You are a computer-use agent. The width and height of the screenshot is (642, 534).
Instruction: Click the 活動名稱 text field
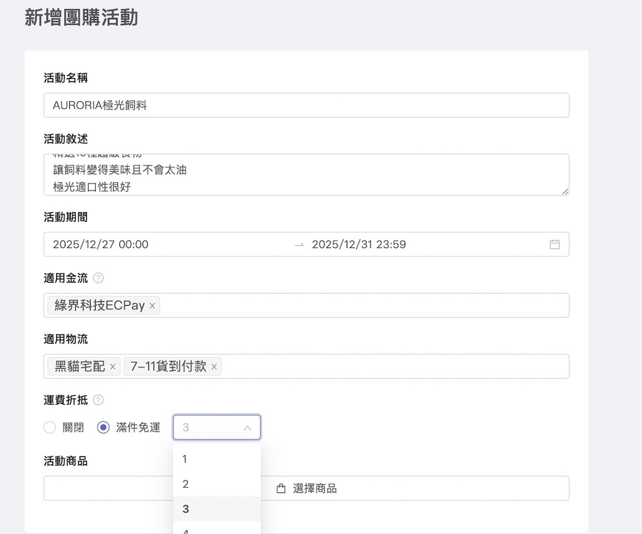pos(306,105)
